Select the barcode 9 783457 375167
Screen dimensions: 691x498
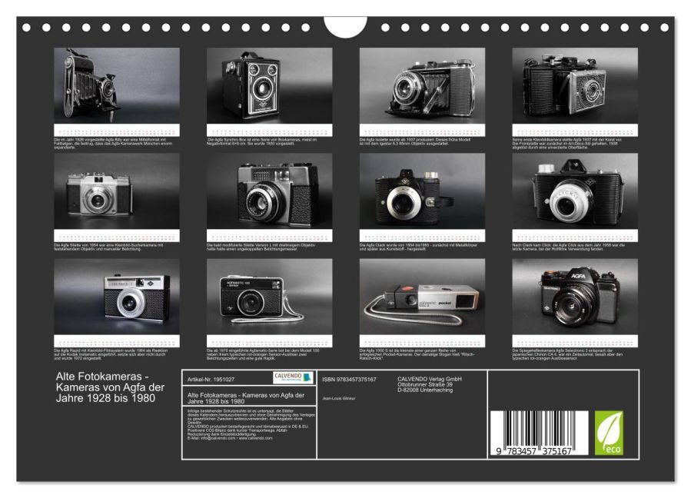pyautogui.click(x=539, y=433)
